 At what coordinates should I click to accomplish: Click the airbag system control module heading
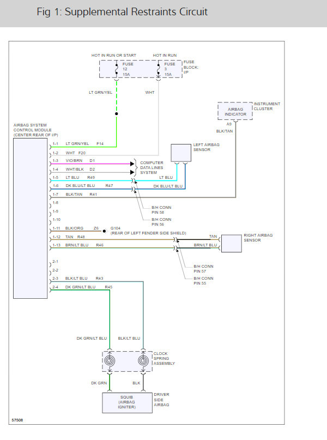coord(35,130)
